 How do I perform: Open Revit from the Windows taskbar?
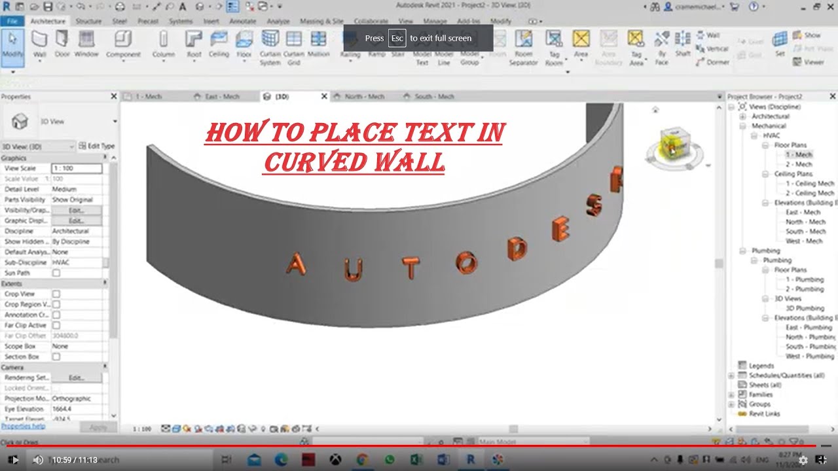click(470, 460)
